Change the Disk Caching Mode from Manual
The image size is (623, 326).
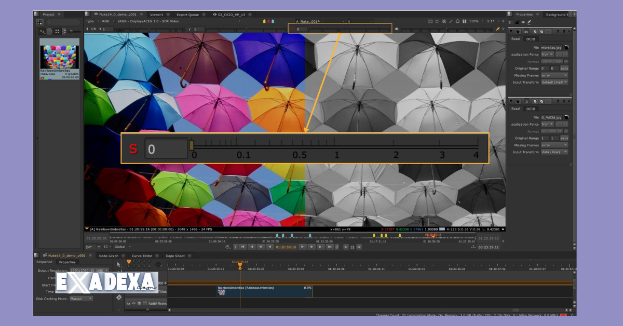pyautogui.click(x=82, y=299)
